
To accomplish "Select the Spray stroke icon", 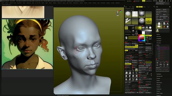I will point(133,73).
